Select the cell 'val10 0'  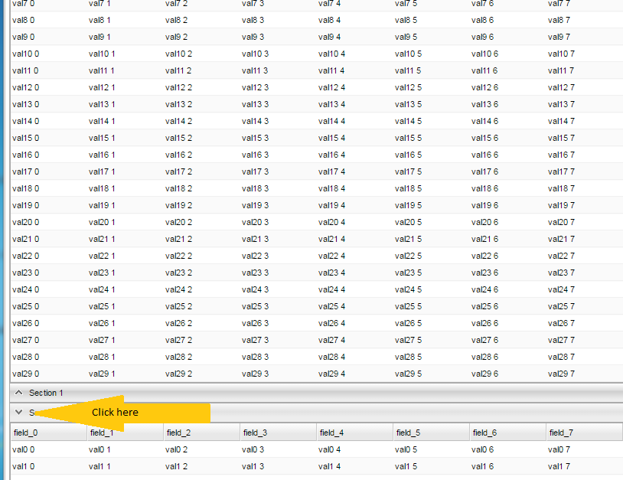click(x=25, y=54)
